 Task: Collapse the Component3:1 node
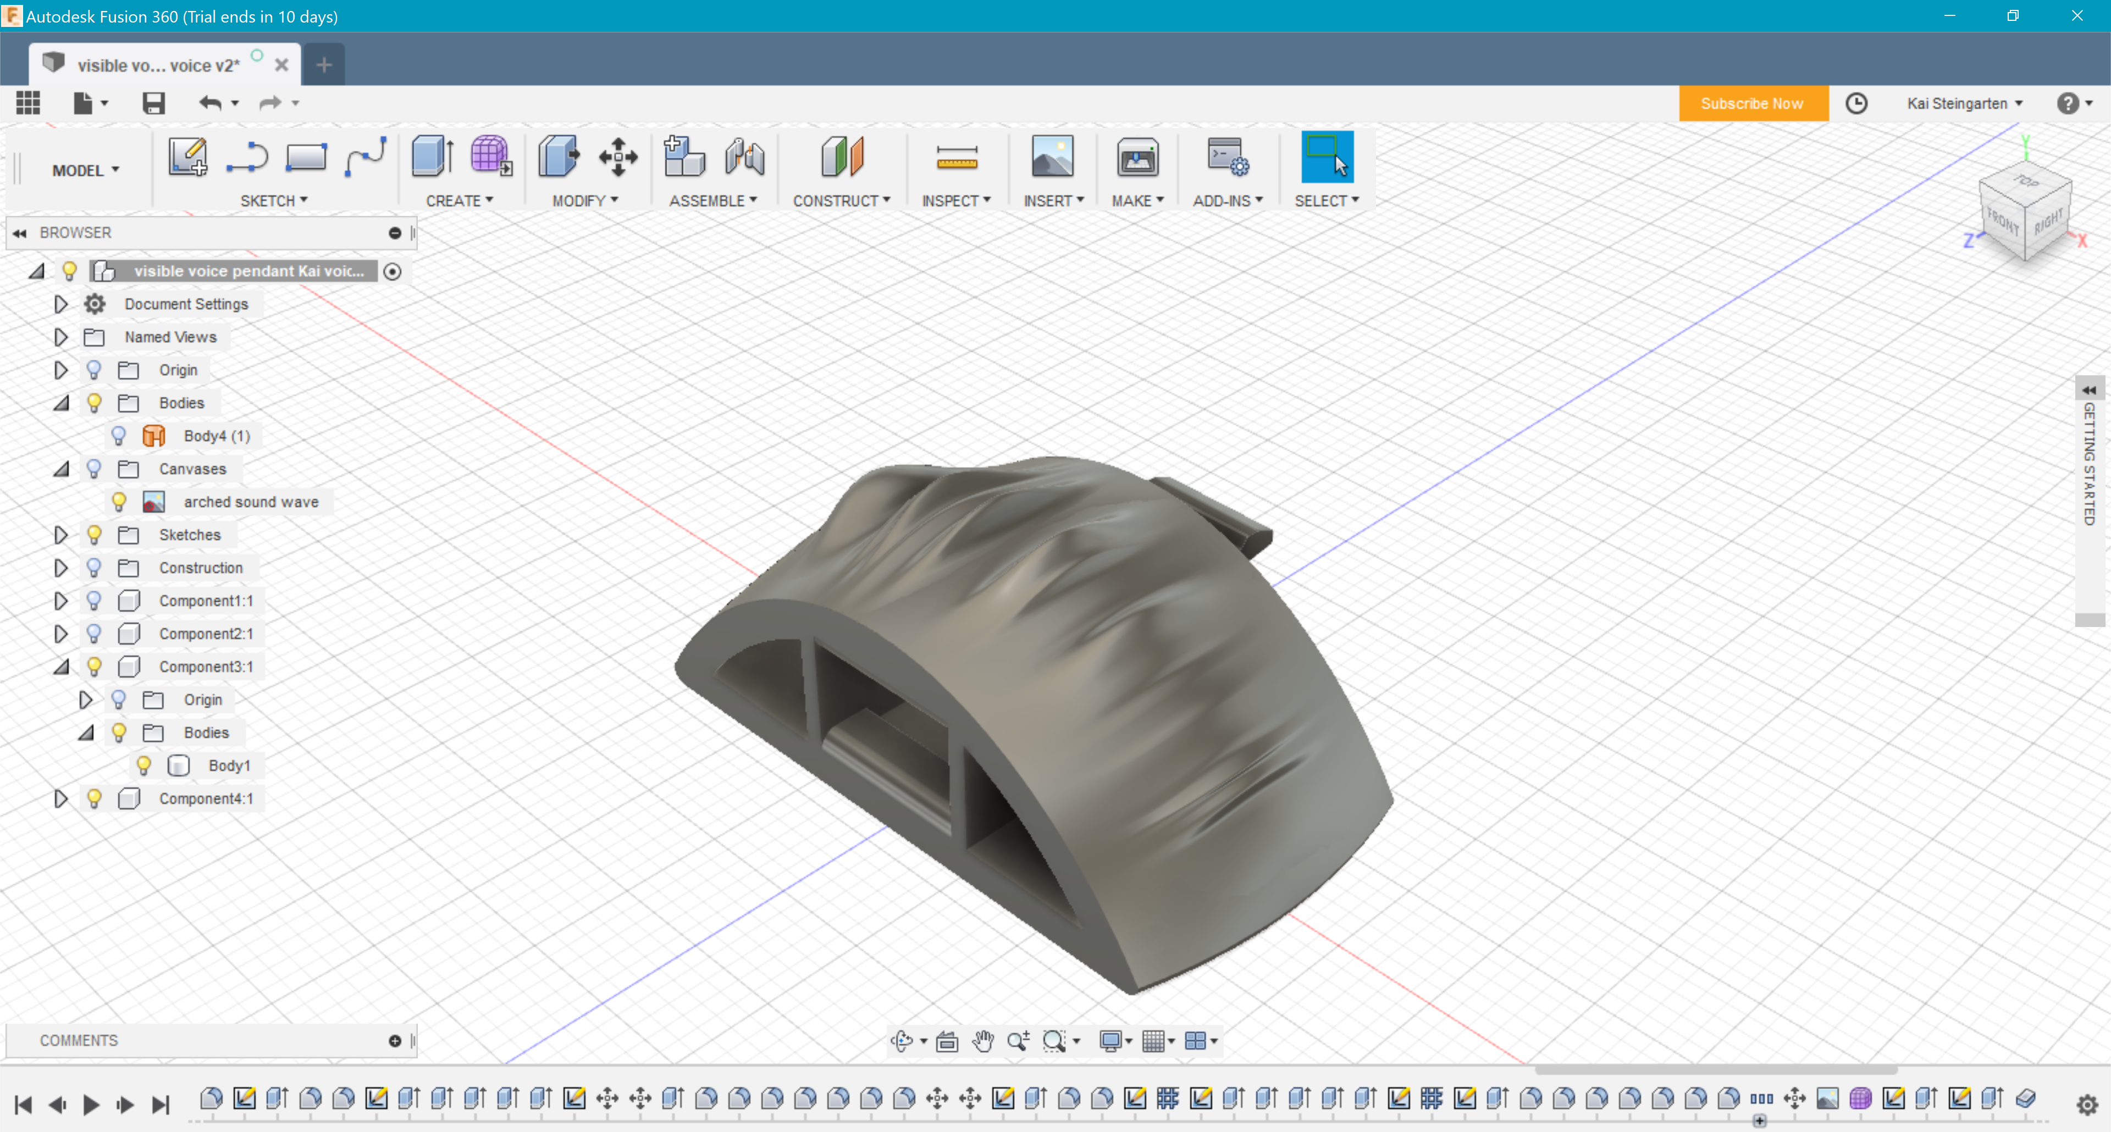click(60, 666)
